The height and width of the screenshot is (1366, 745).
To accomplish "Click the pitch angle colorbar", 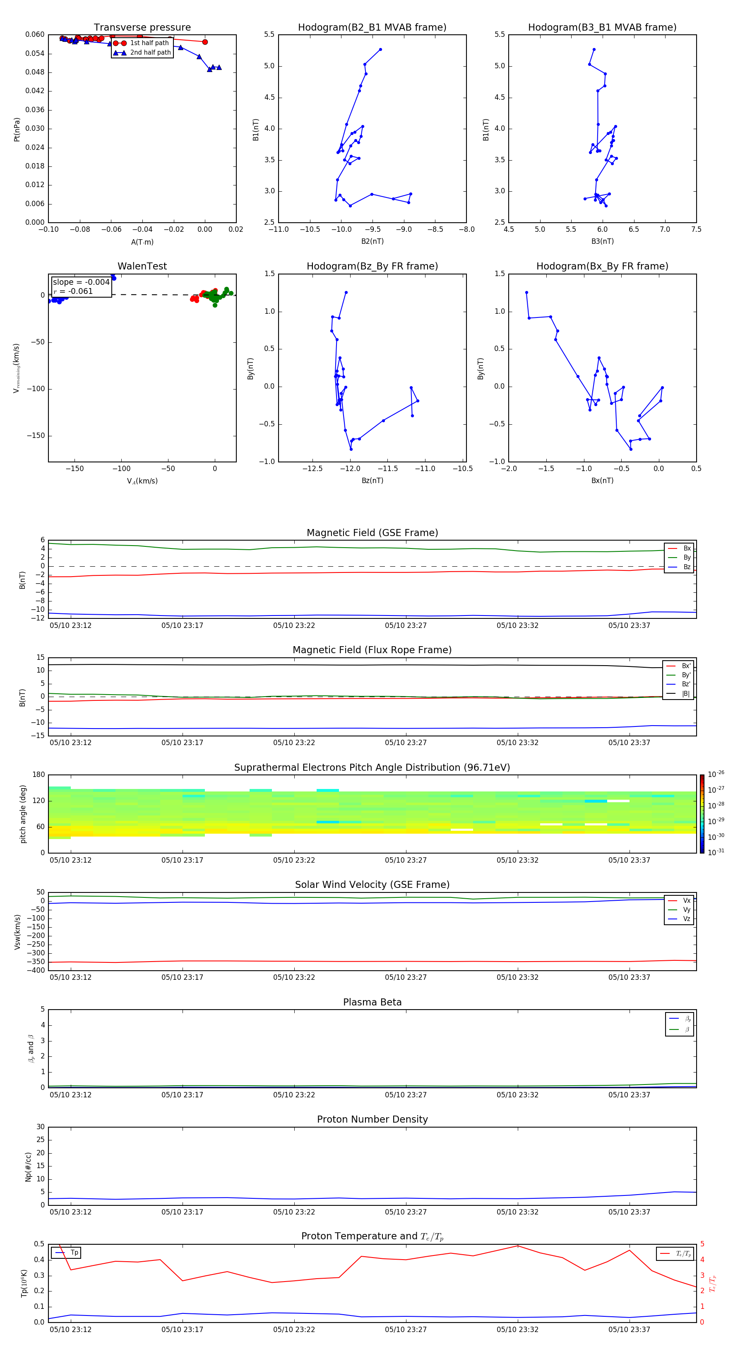I will point(702,814).
